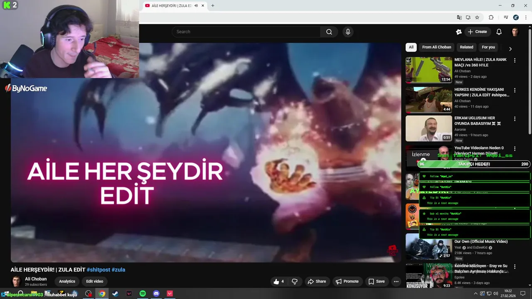The width and height of the screenshot is (532, 299).
Task: Open more actions ellipsis under the video
Action: point(396,282)
